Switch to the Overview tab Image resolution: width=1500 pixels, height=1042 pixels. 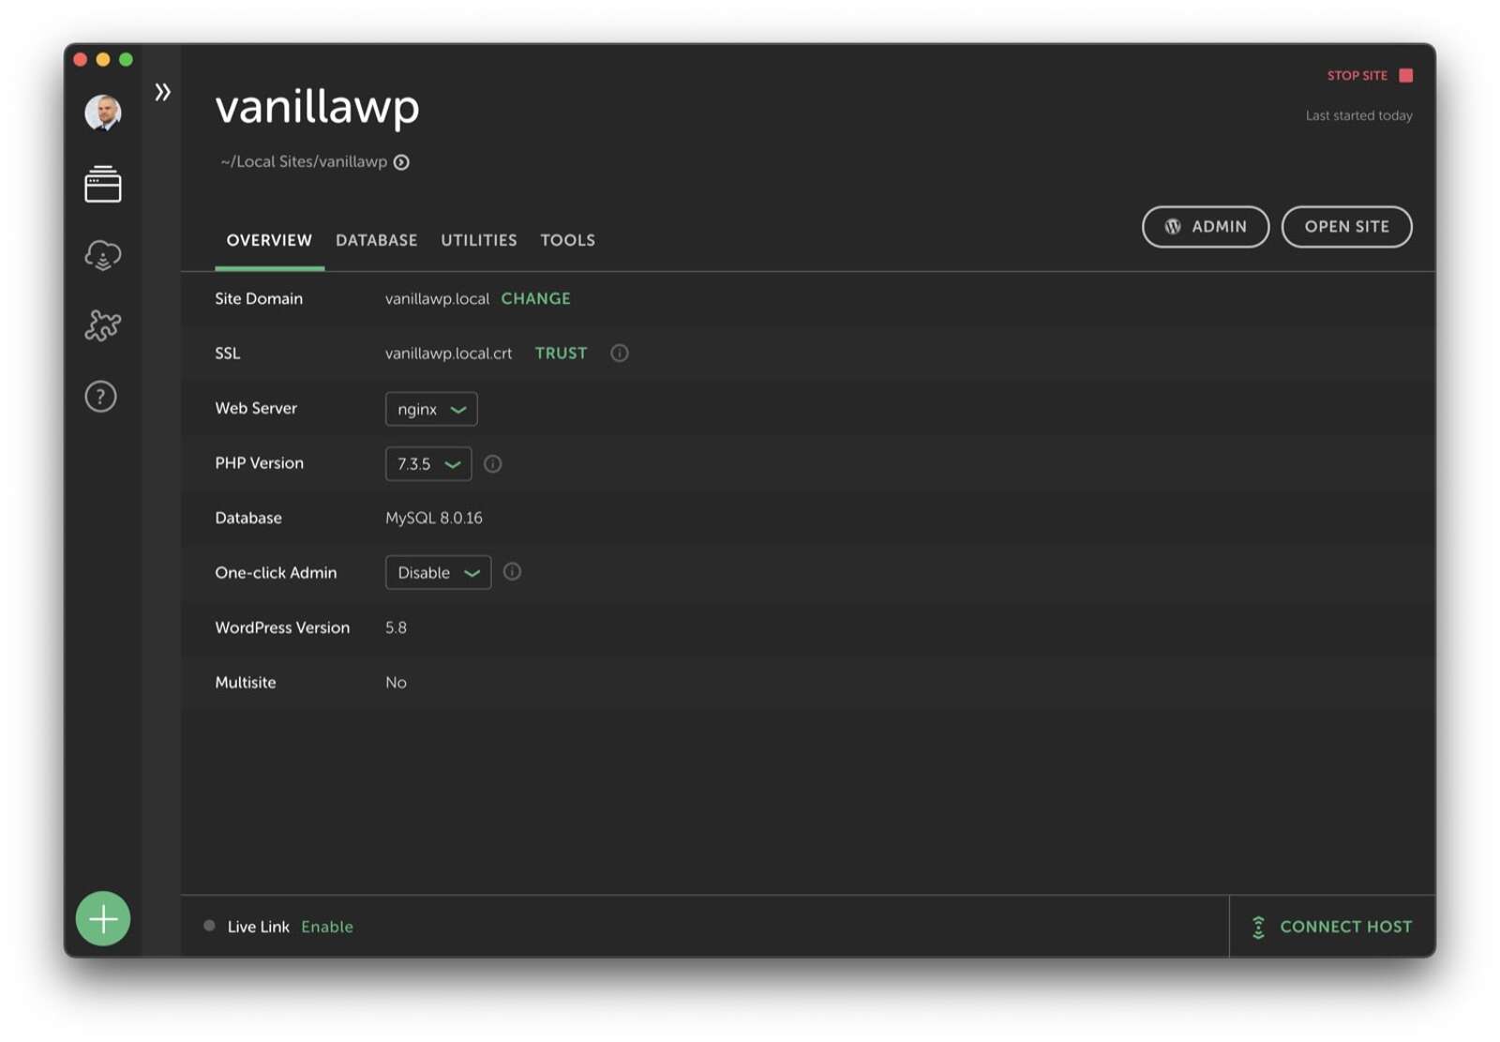pos(269,240)
